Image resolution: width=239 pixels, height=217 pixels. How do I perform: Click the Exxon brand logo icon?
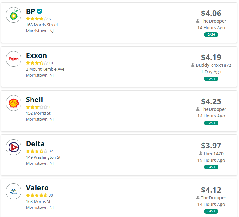tap(14, 59)
